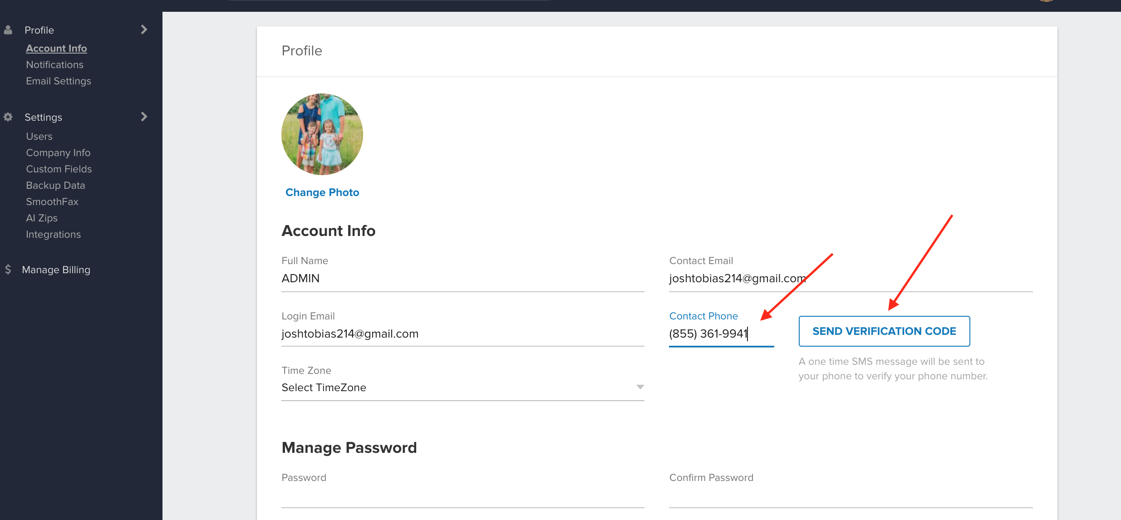Focus the Contact Email field
Image resolution: width=1121 pixels, height=520 pixels.
tap(851, 279)
